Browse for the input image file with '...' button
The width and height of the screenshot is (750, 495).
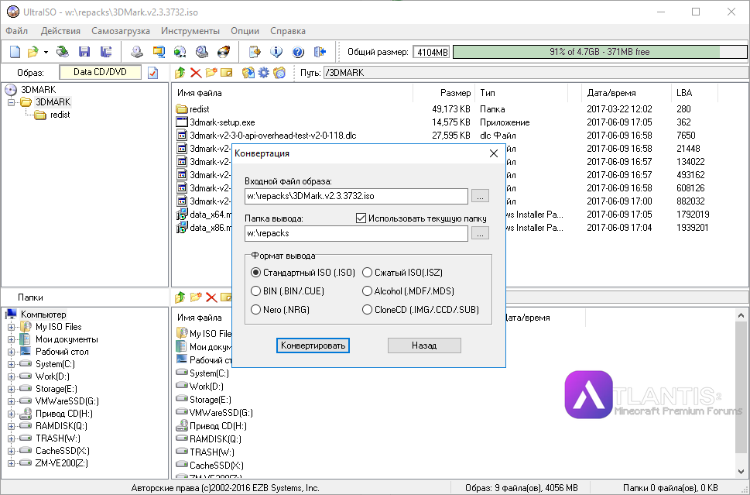pyautogui.click(x=480, y=196)
